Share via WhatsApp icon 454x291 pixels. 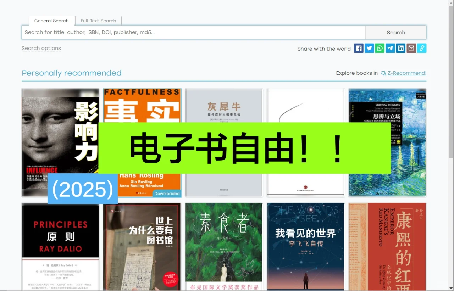point(380,49)
